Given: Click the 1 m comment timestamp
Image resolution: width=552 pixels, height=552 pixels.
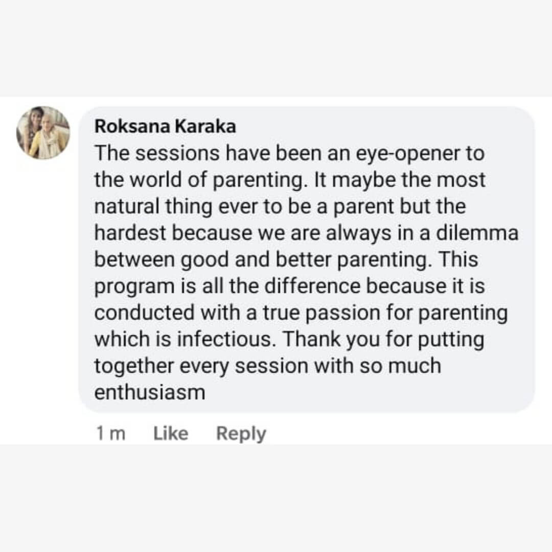Looking at the screenshot, I should (110, 433).
